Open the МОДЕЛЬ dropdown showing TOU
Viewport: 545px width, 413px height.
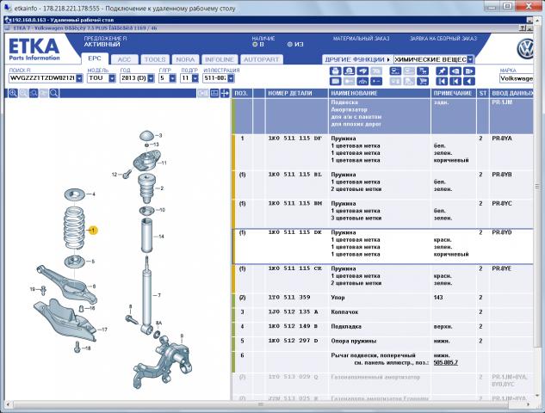pyautogui.click(x=112, y=78)
